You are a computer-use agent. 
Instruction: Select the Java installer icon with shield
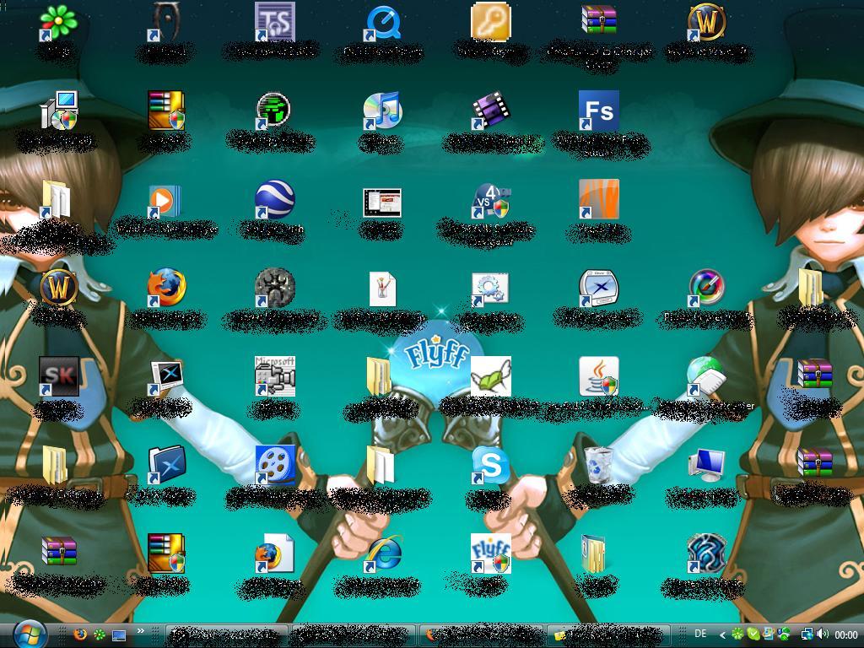pos(599,376)
